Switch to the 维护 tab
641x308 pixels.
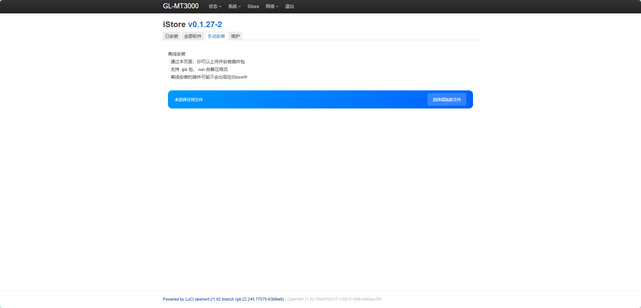pos(235,36)
